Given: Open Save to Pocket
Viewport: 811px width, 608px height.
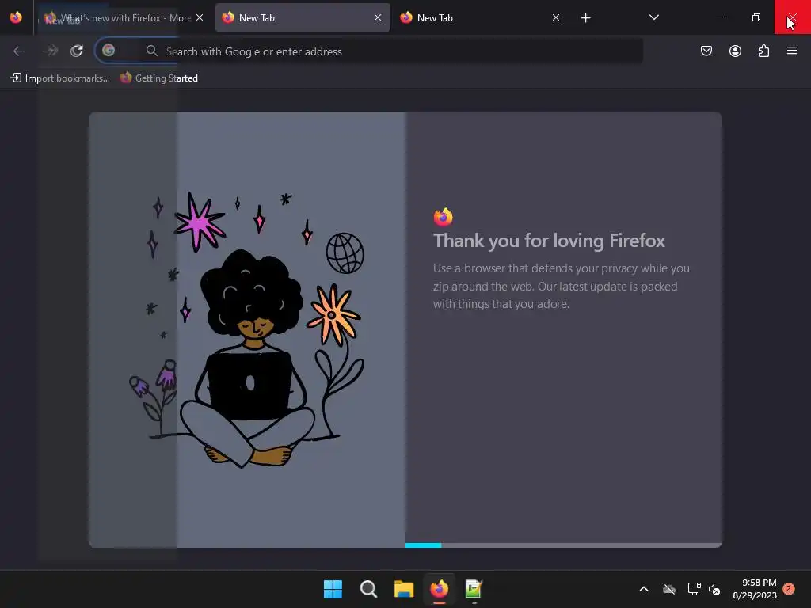Looking at the screenshot, I should (706, 51).
